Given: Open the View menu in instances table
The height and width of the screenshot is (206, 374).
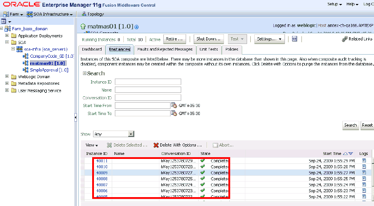Looking at the screenshot, I should point(92,145).
